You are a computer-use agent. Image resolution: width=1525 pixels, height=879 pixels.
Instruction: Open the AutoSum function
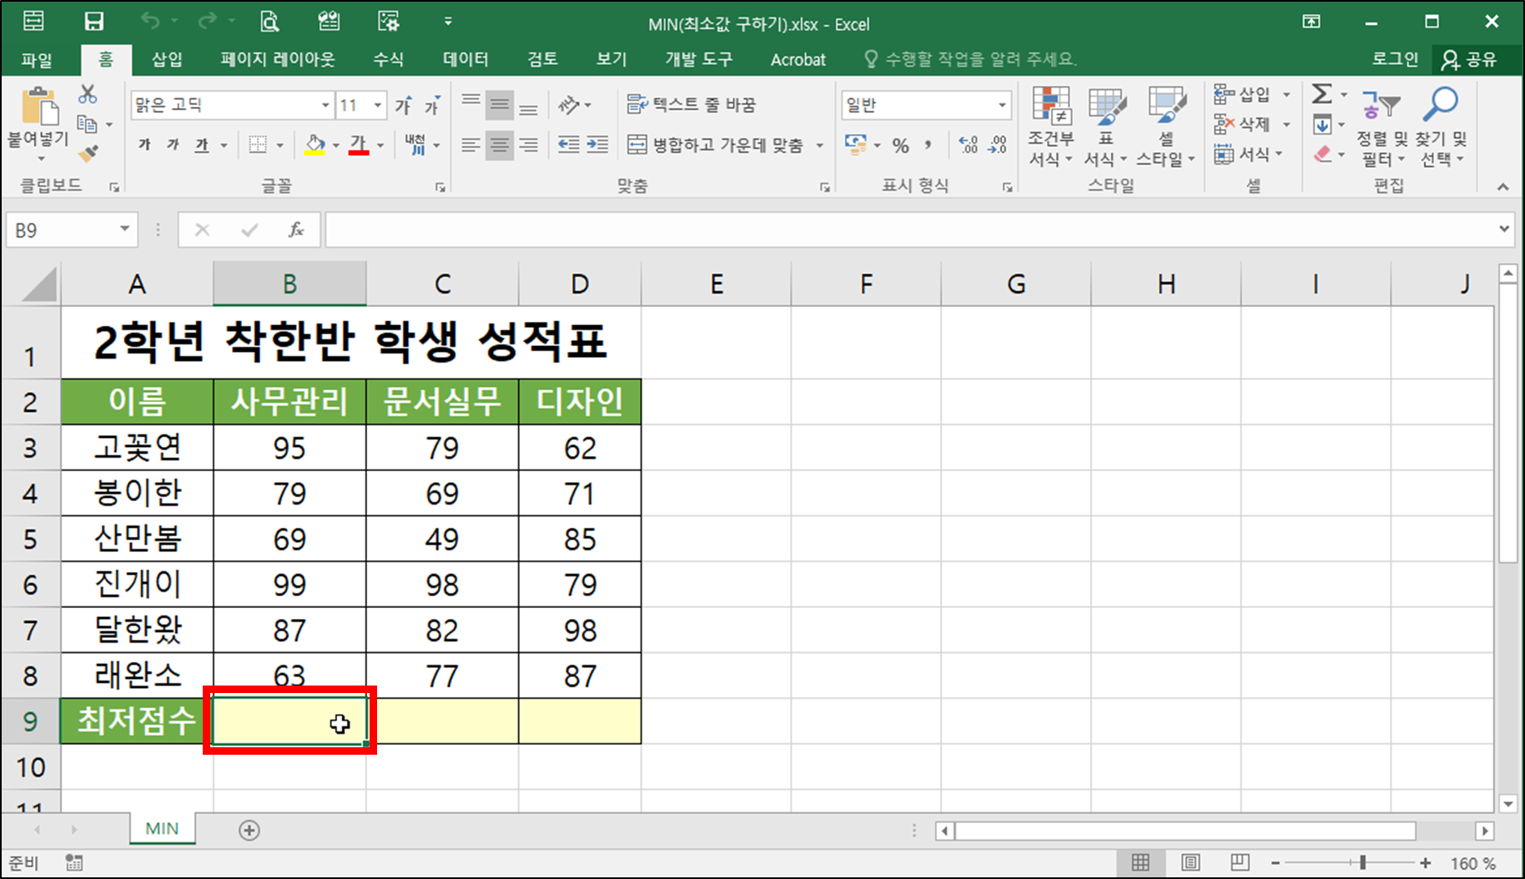pyautogui.click(x=1322, y=94)
